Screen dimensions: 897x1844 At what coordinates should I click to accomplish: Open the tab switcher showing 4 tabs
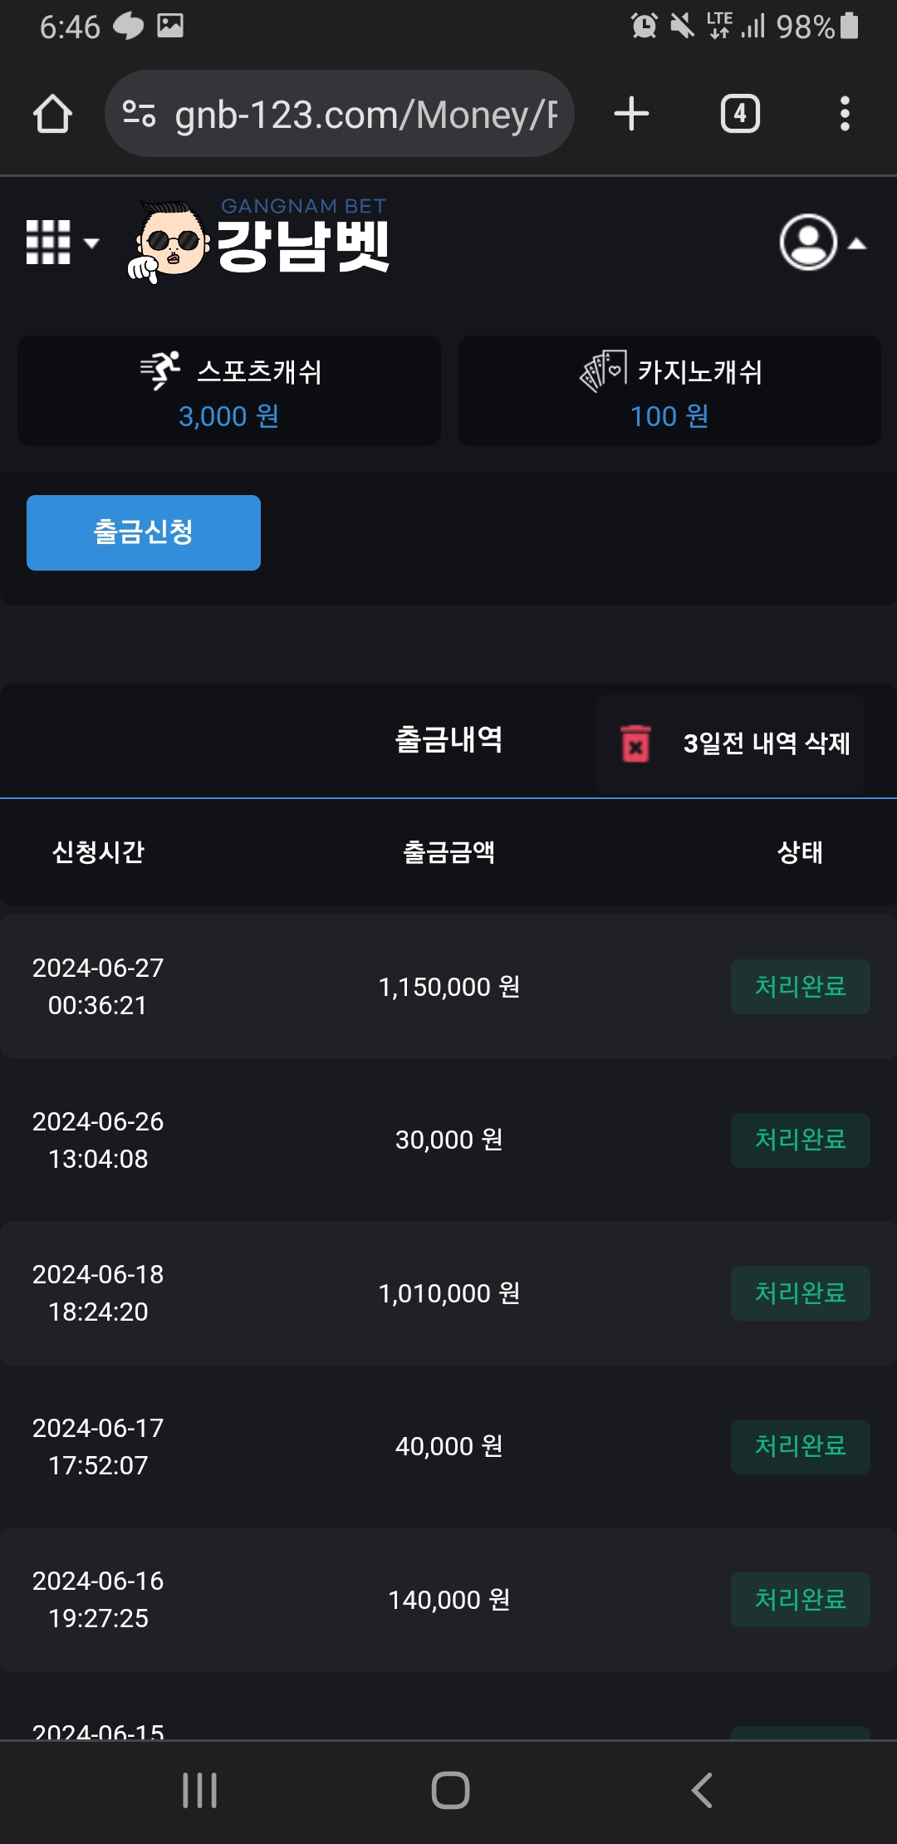coord(740,114)
